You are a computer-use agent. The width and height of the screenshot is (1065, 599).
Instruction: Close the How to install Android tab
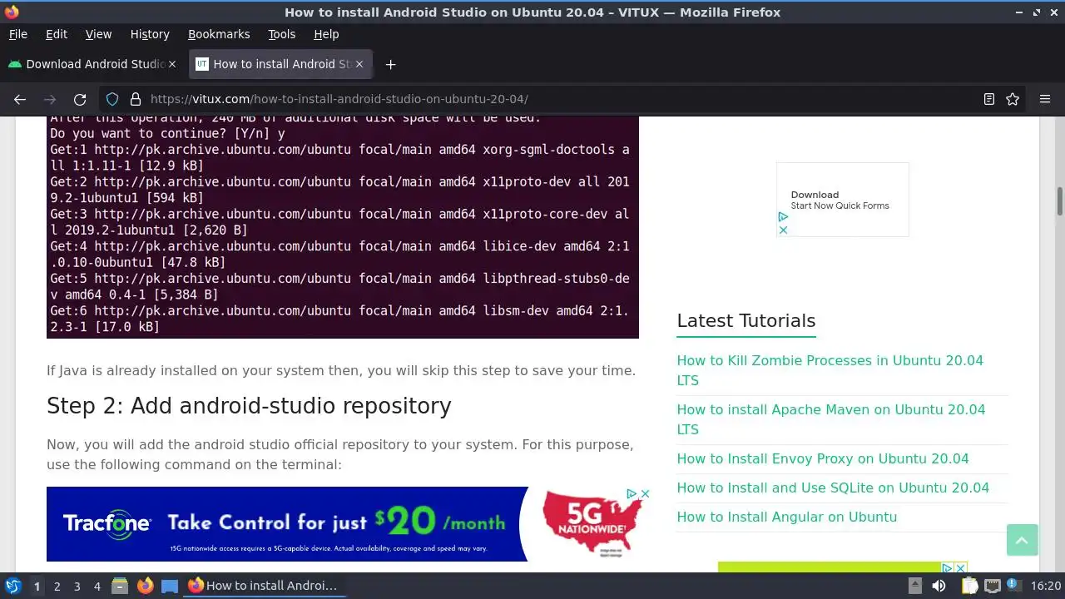pos(359,64)
